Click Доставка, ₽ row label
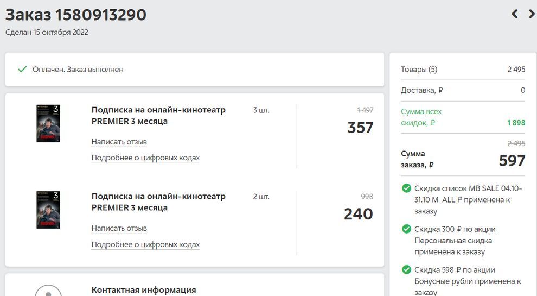 [x=422, y=90]
